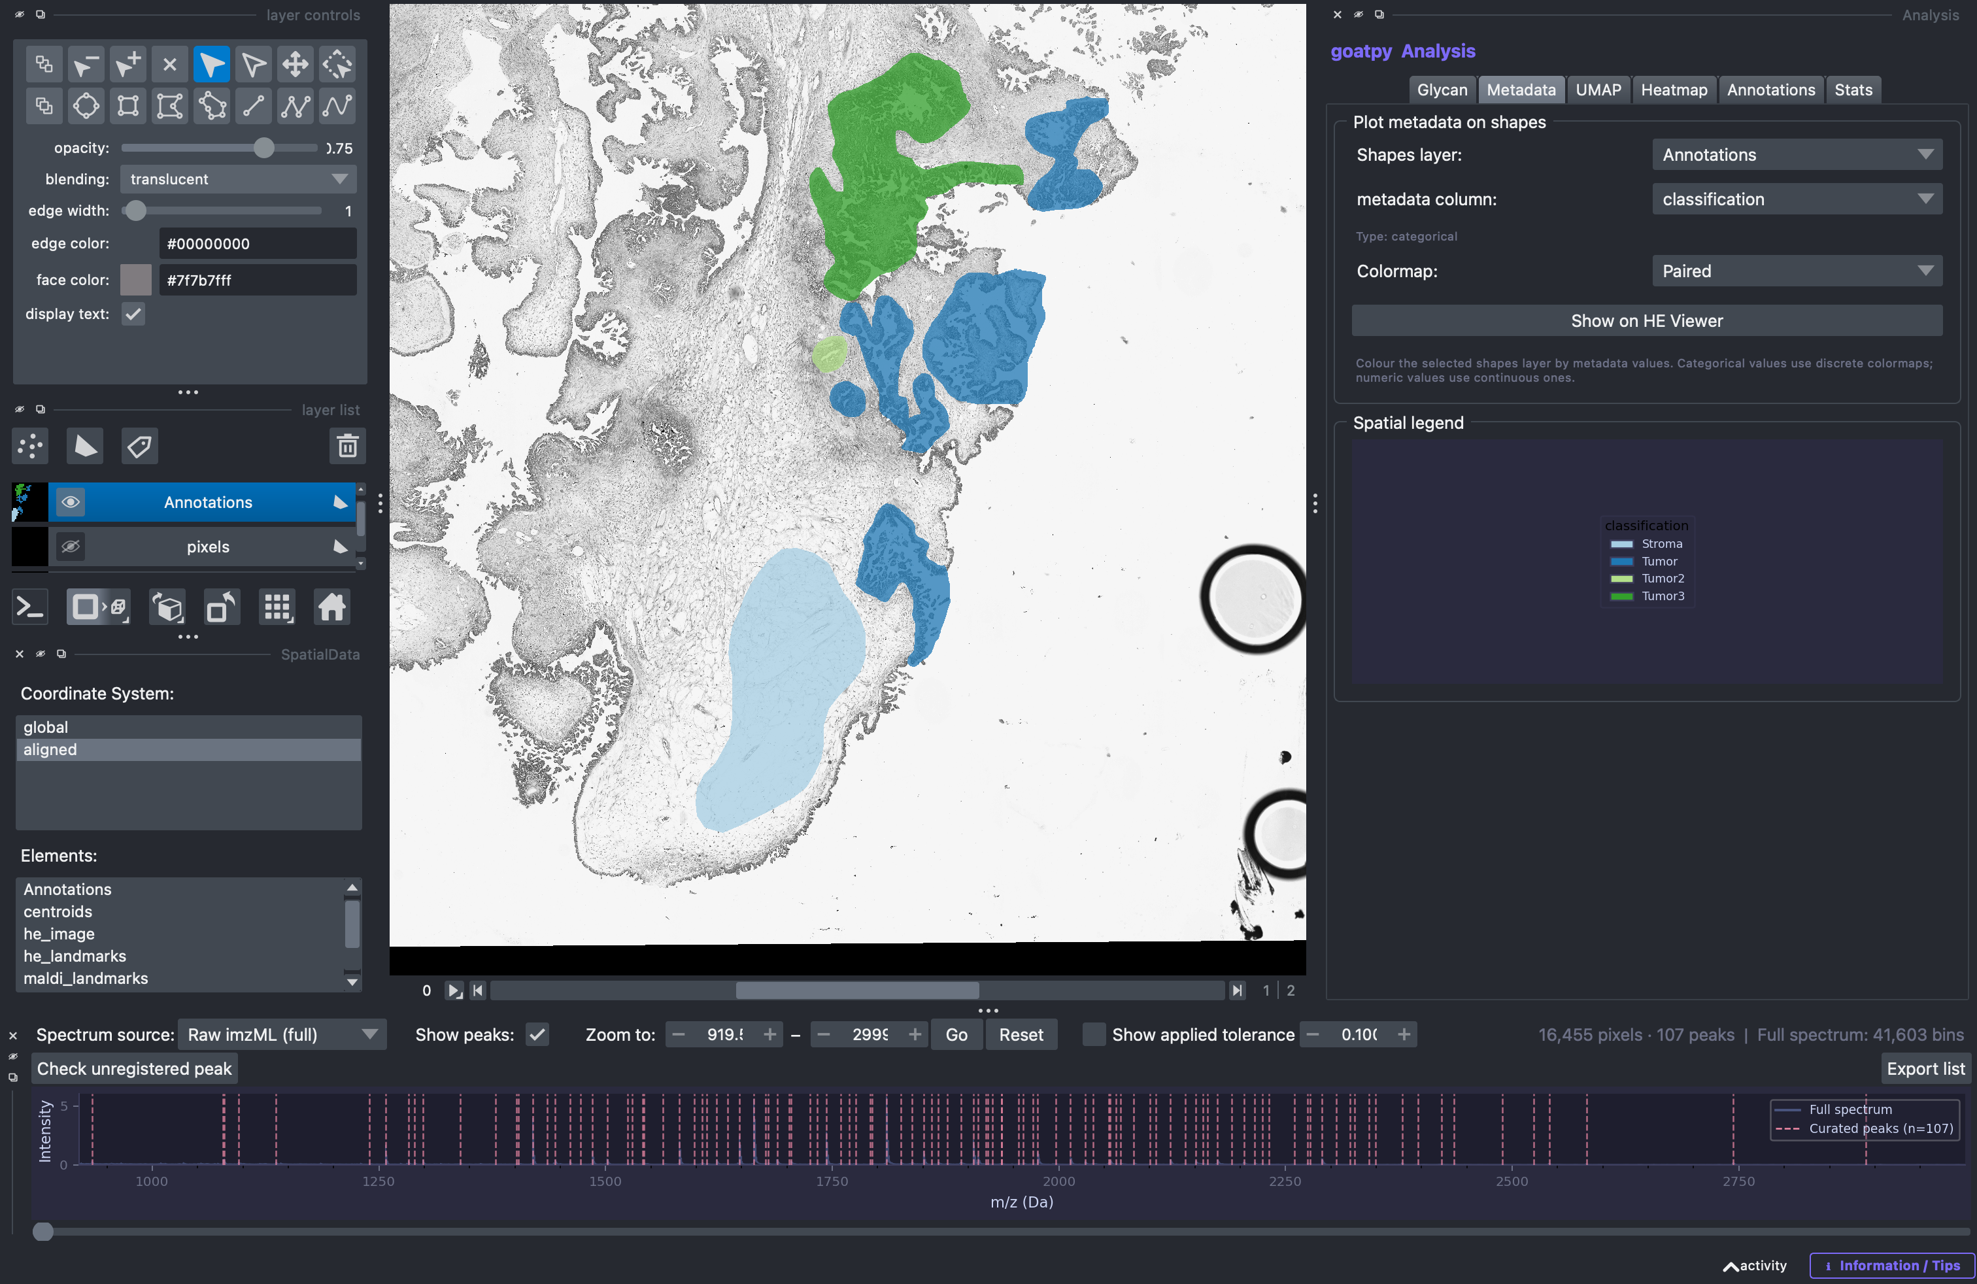The height and width of the screenshot is (1284, 1977).
Task: Select the add polygon shape tool
Action: click(212, 107)
